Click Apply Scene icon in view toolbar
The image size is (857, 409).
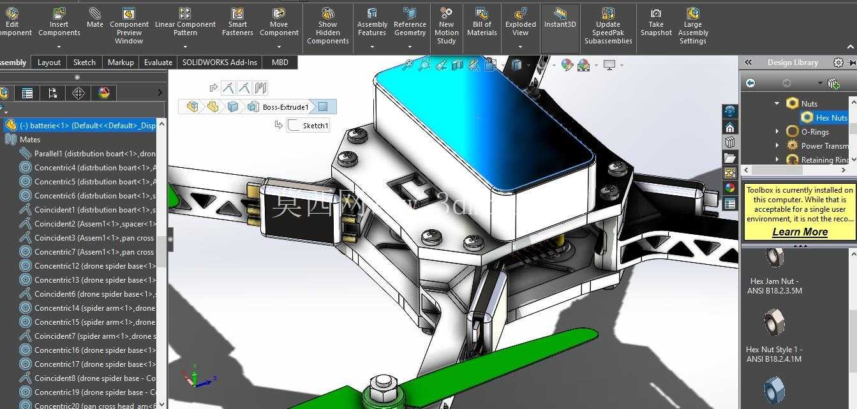pos(583,65)
